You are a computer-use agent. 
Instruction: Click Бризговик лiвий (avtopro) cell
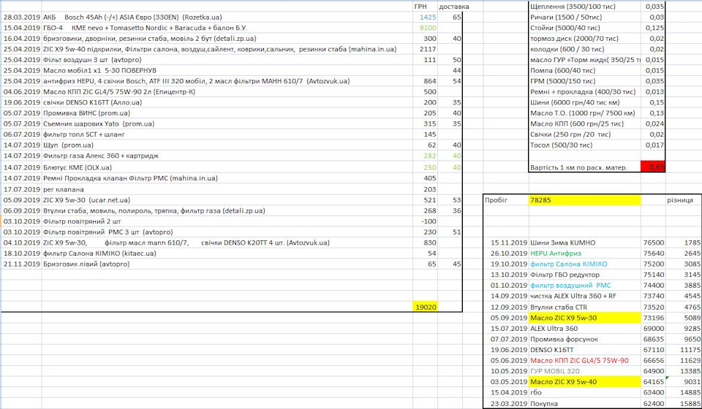(227, 264)
